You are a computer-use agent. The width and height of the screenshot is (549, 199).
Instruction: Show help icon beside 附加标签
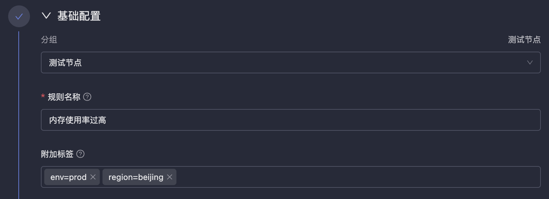click(x=80, y=154)
